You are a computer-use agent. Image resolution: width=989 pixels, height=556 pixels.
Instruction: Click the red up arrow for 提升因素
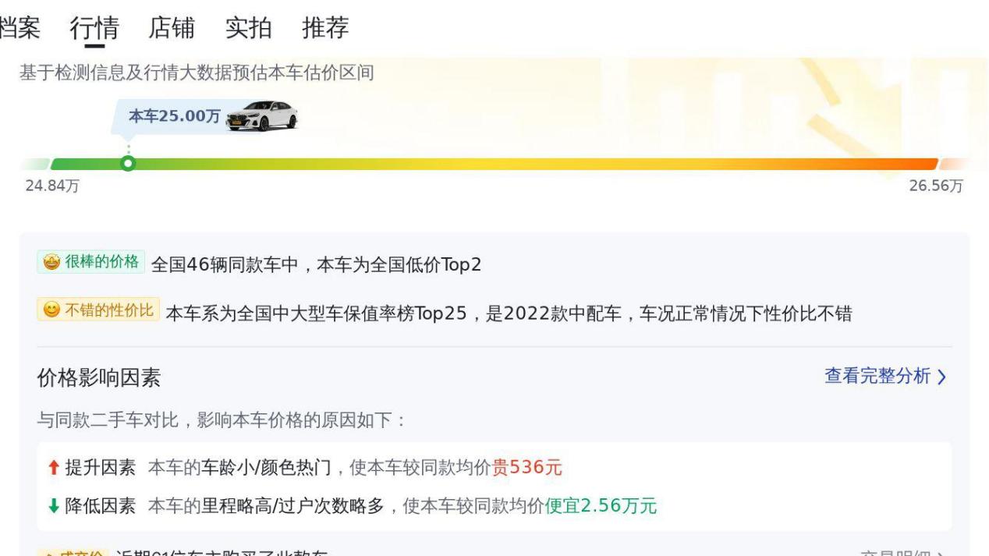click(x=53, y=468)
